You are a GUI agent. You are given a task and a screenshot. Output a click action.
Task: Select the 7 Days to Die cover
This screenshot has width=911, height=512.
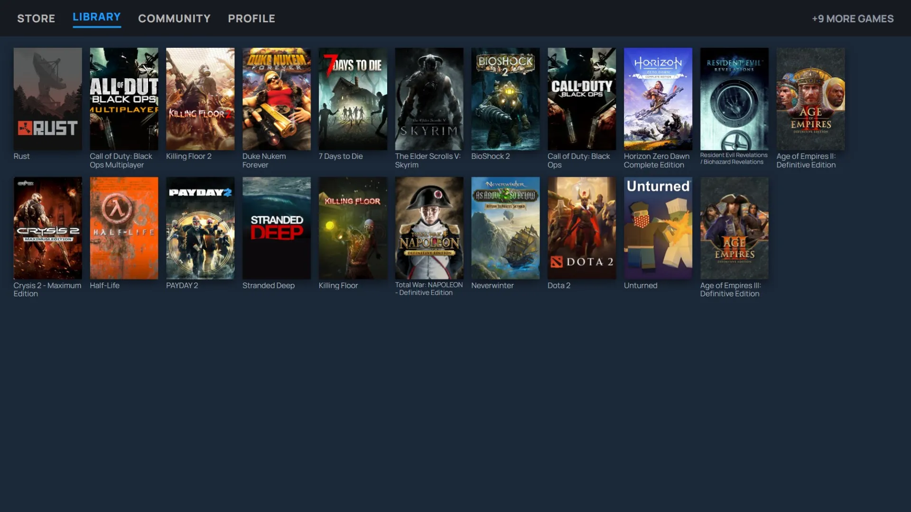[x=353, y=99]
